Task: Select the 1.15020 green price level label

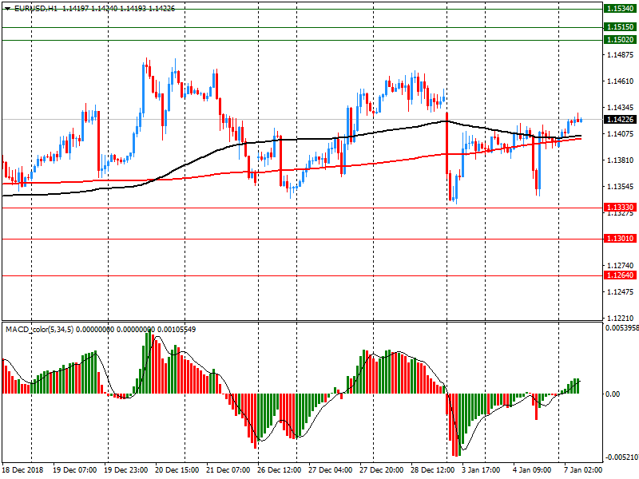Action: point(620,40)
